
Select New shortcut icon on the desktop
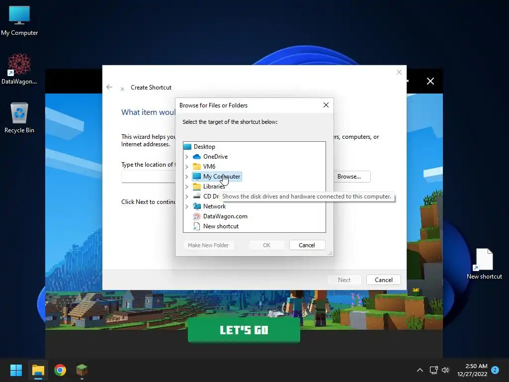[x=484, y=264]
